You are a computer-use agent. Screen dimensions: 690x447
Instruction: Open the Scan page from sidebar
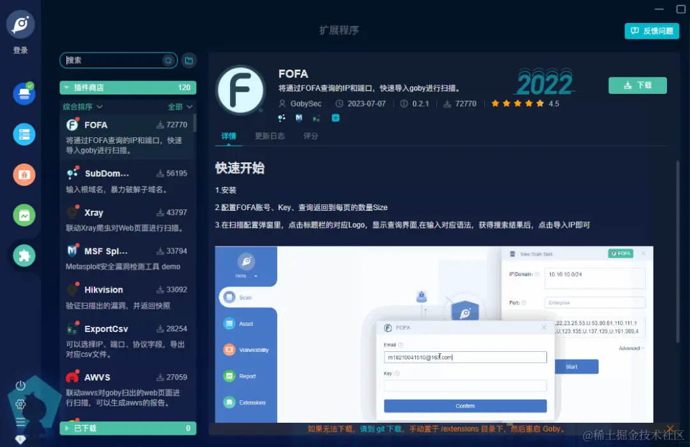[x=24, y=94]
